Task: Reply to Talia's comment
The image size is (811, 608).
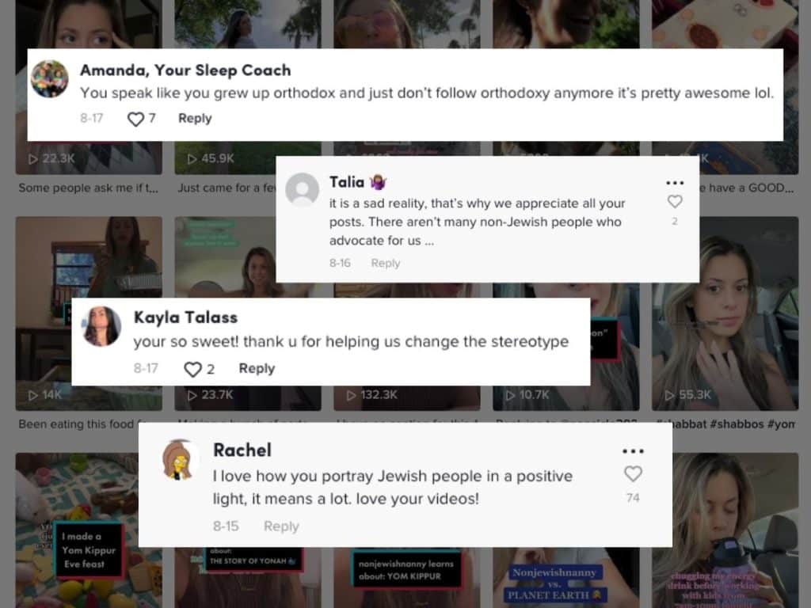Action: coord(386,263)
